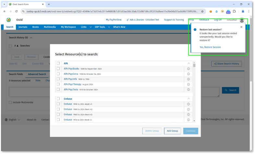The height and width of the screenshot is (154, 255).
Task: Open the English language dropdown
Action: click(14, 120)
